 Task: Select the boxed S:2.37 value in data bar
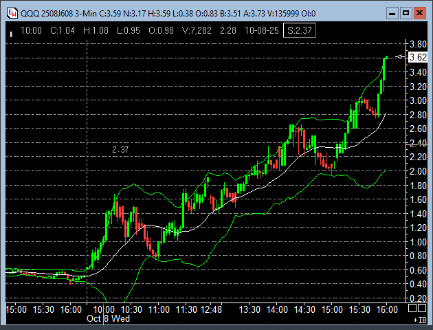click(x=300, y=30)
